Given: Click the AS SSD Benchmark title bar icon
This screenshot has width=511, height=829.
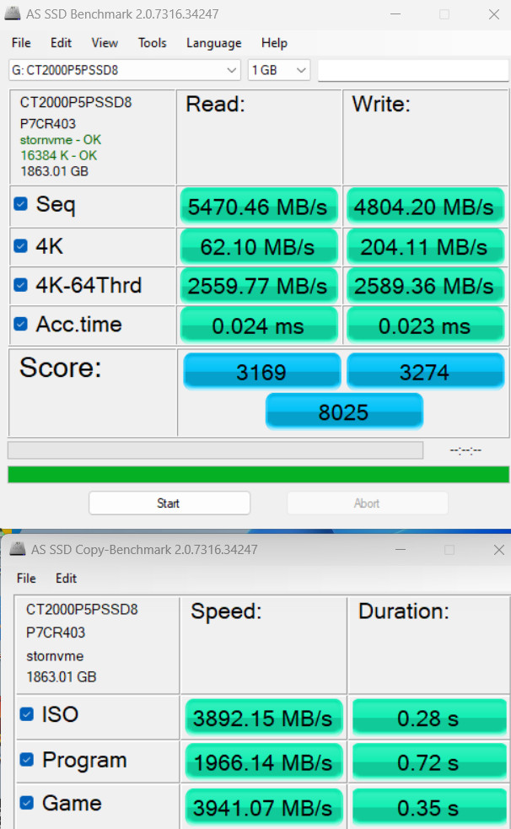Looking at the screenshot, I should click(13, 13).
